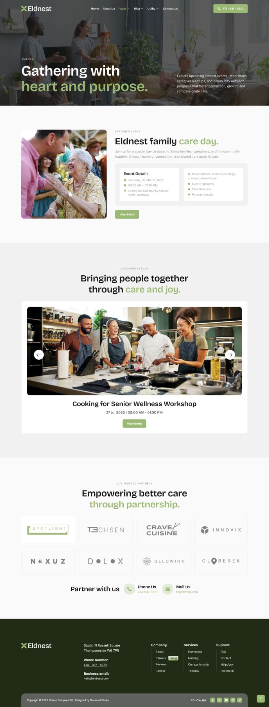Go to previous event slide arrow
The height and width of the screenshot is (707, 269).
(x=39, y=355)
